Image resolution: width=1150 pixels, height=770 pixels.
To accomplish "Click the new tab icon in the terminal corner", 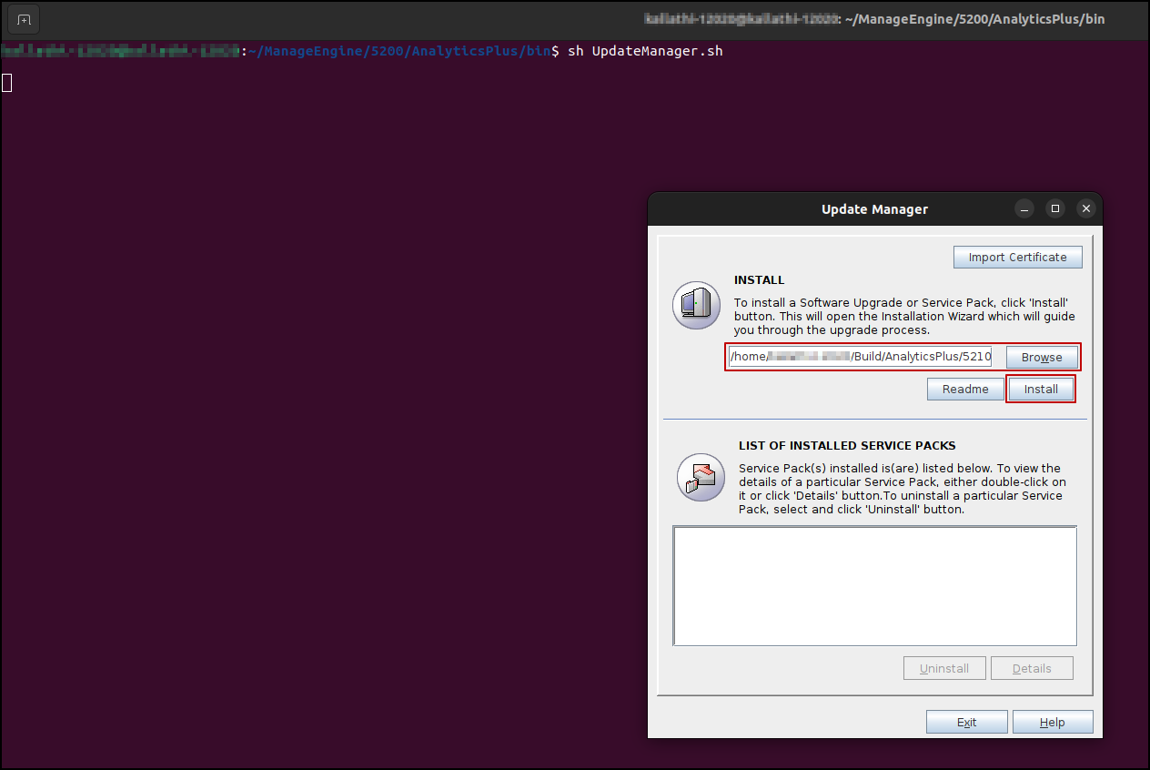I will [x=23, y=18].
